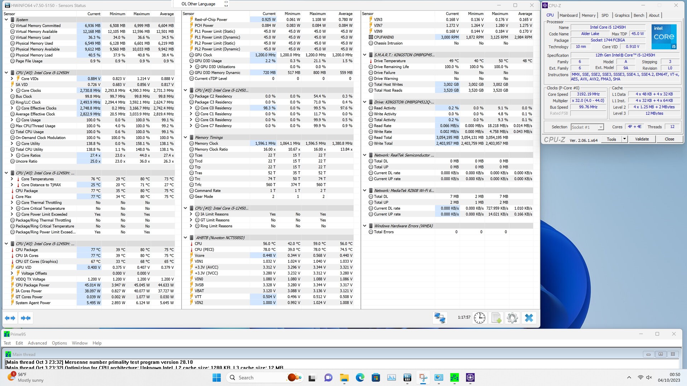Open HWiNFO sensor settings gear

tap(512, 318)
